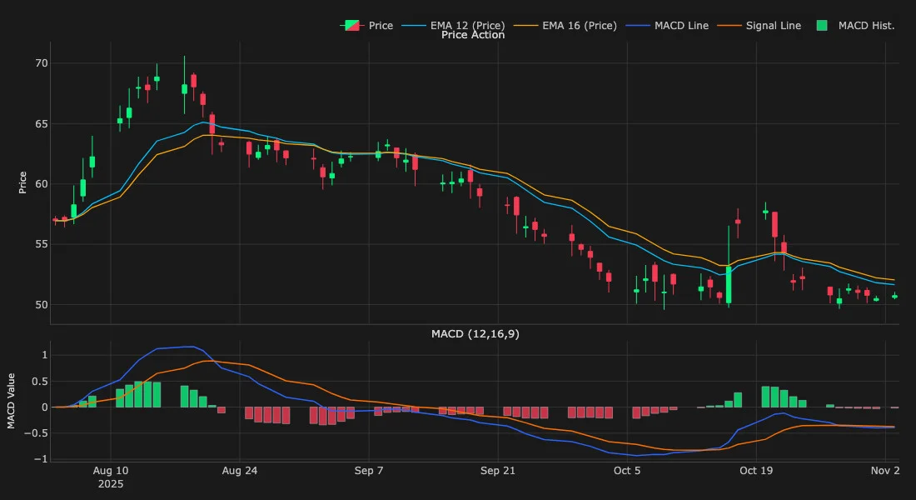Click the 70 price axis tick
The width and height of the screenshot is (916, 500).
click(x=42, y=63)
